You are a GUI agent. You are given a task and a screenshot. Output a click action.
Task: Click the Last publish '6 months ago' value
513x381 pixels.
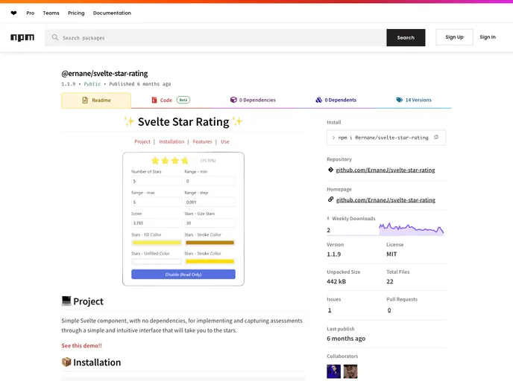[346, 339]
